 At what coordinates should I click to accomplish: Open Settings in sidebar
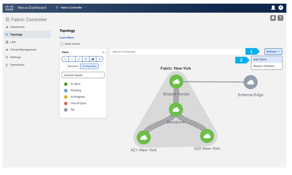coord(27,57)
